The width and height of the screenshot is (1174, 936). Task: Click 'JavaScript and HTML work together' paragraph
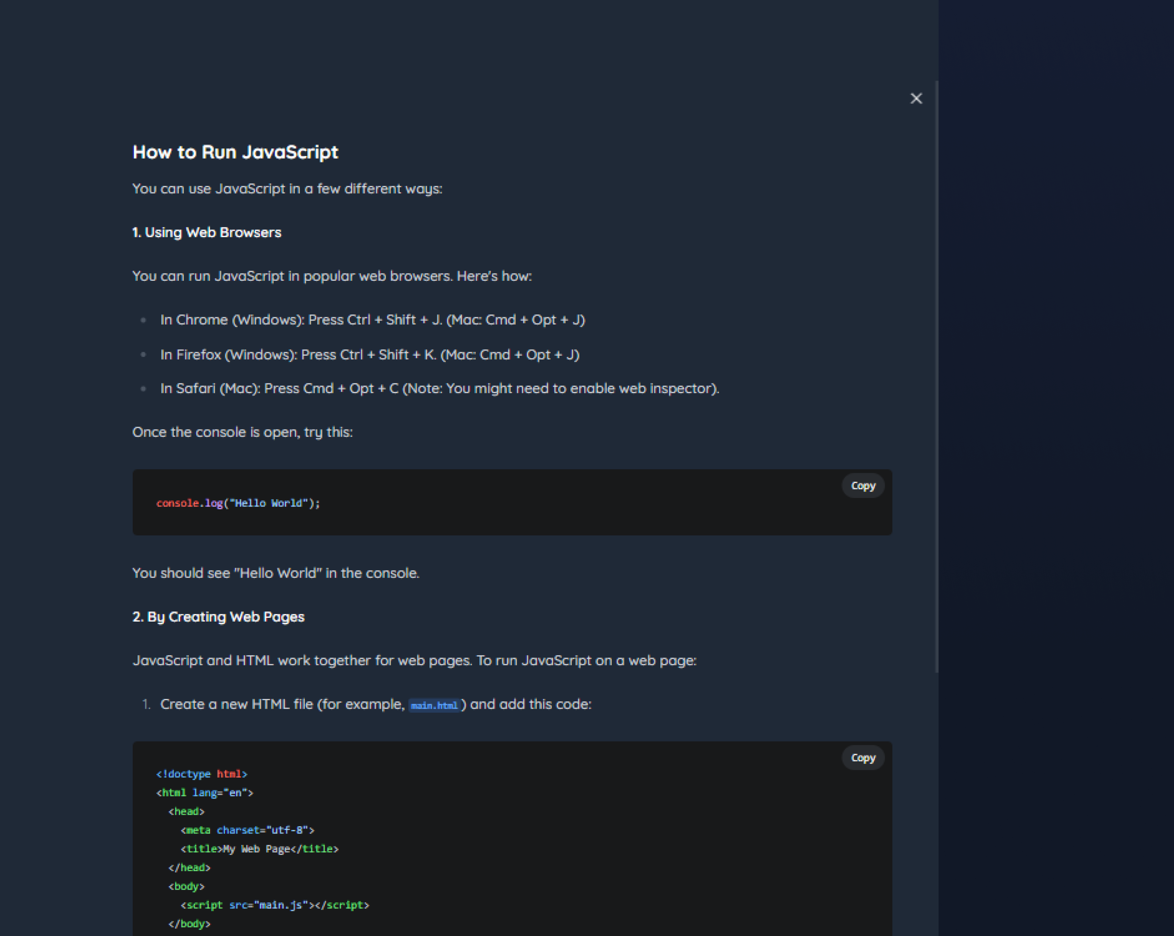pos(414,660)
